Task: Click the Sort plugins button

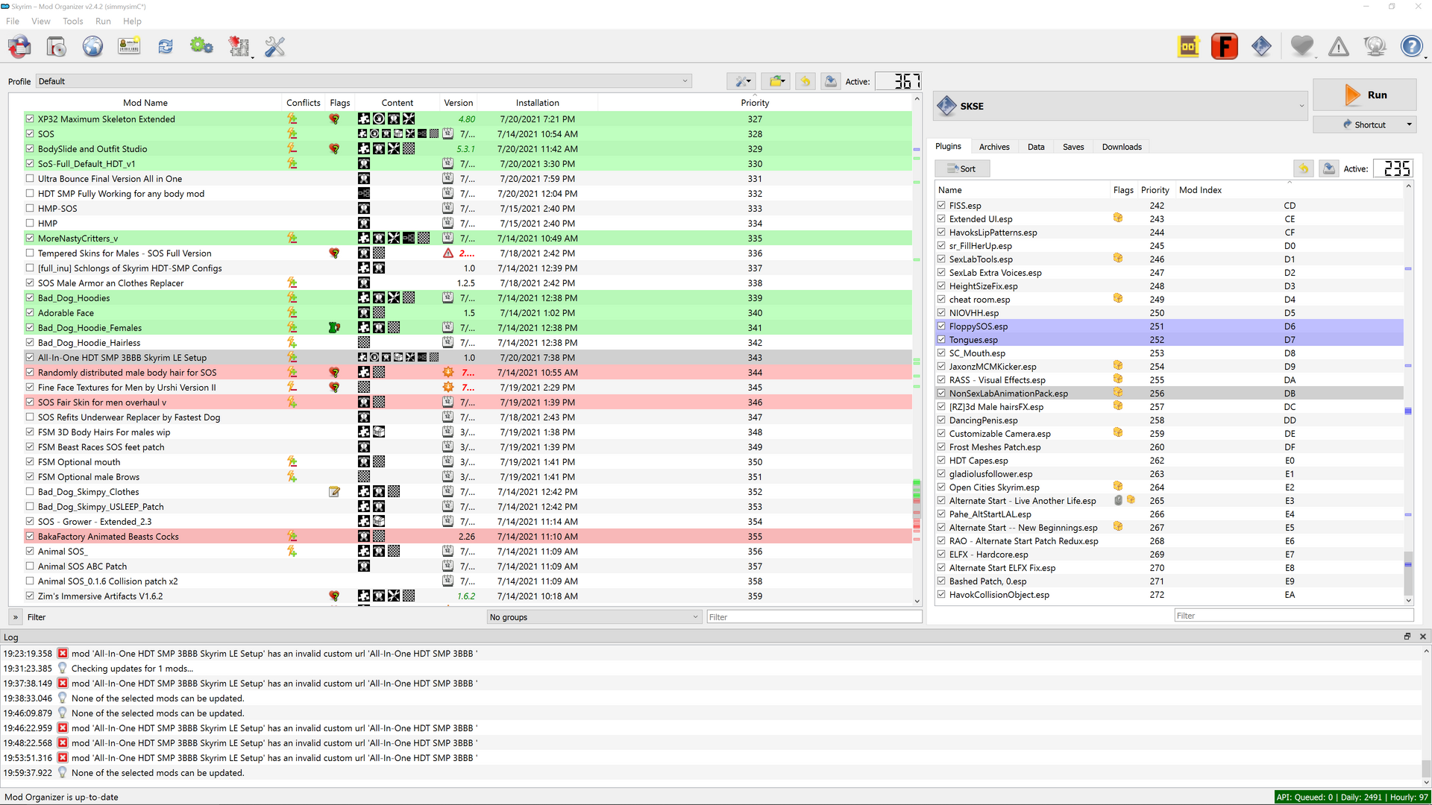Action: pyautogui.click(x=962, y=168)
